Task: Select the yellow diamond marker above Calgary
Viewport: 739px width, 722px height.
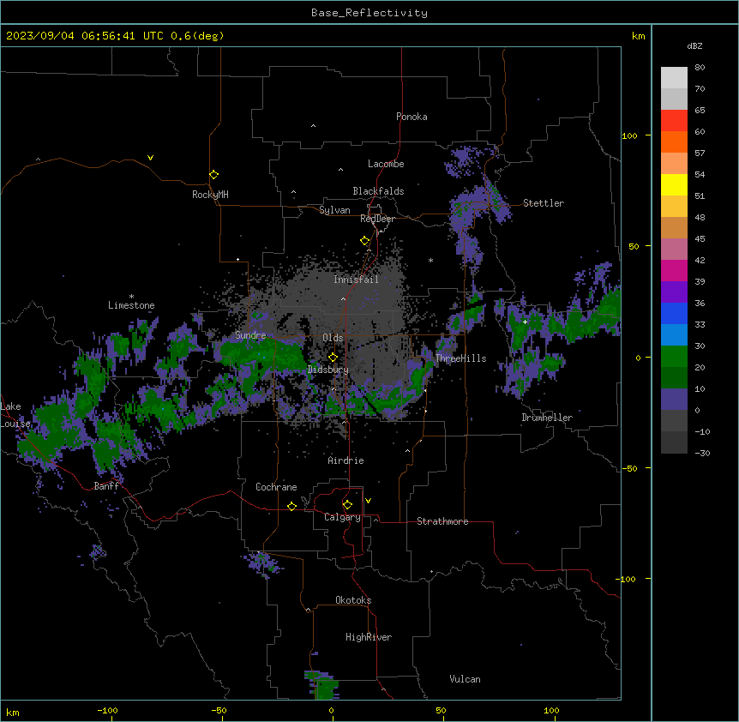Action: pos(347,505)
